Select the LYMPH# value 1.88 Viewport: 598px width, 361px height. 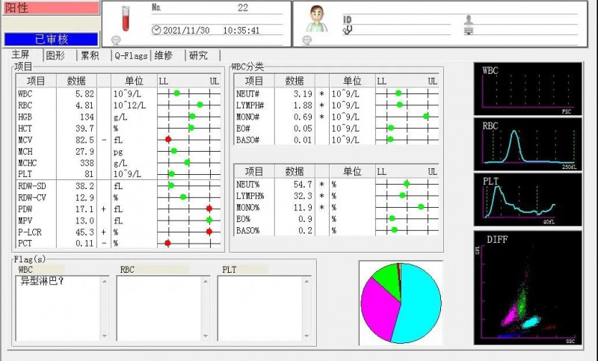coord(303,105)
